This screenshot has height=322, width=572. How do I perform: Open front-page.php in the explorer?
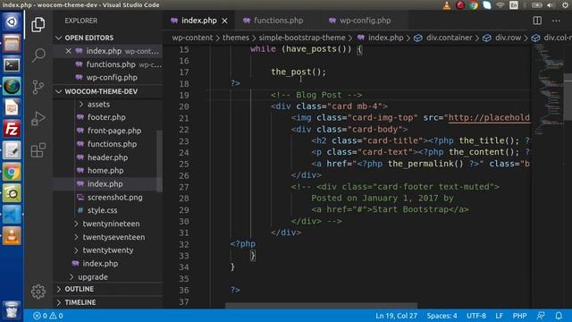[x=114, y=131]
